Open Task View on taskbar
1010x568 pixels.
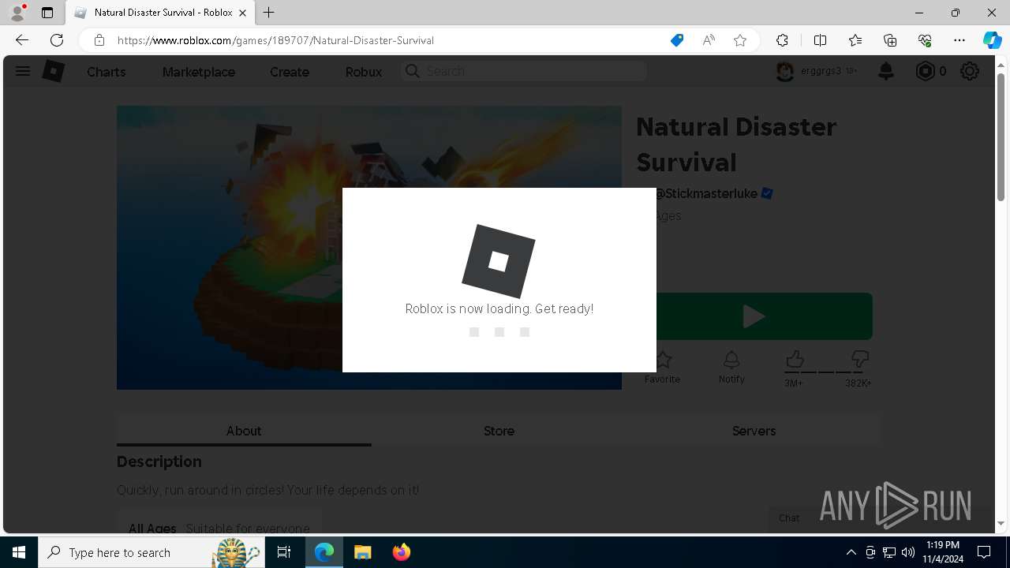pos(284,552)
